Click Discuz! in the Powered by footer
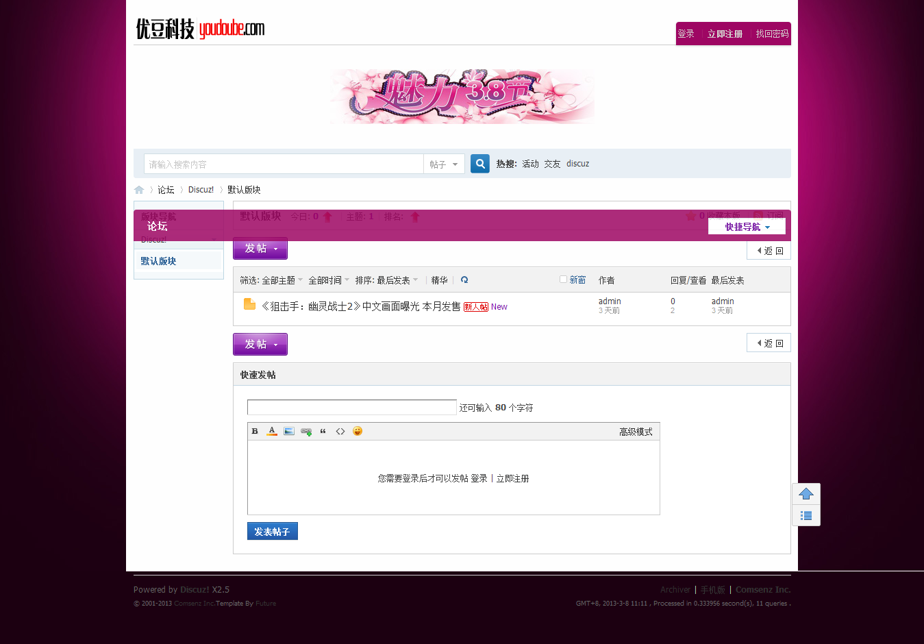924x644 pixels. [195, 589]
